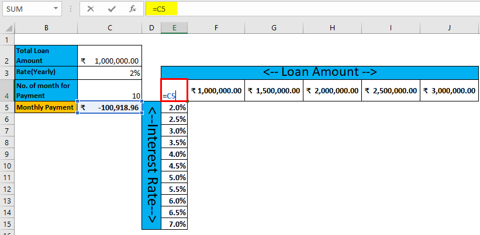Click the <-- Loan Amount --> header banner
Image resolution: width=480 pixels, height=235 pixels.
coord(320,72)
